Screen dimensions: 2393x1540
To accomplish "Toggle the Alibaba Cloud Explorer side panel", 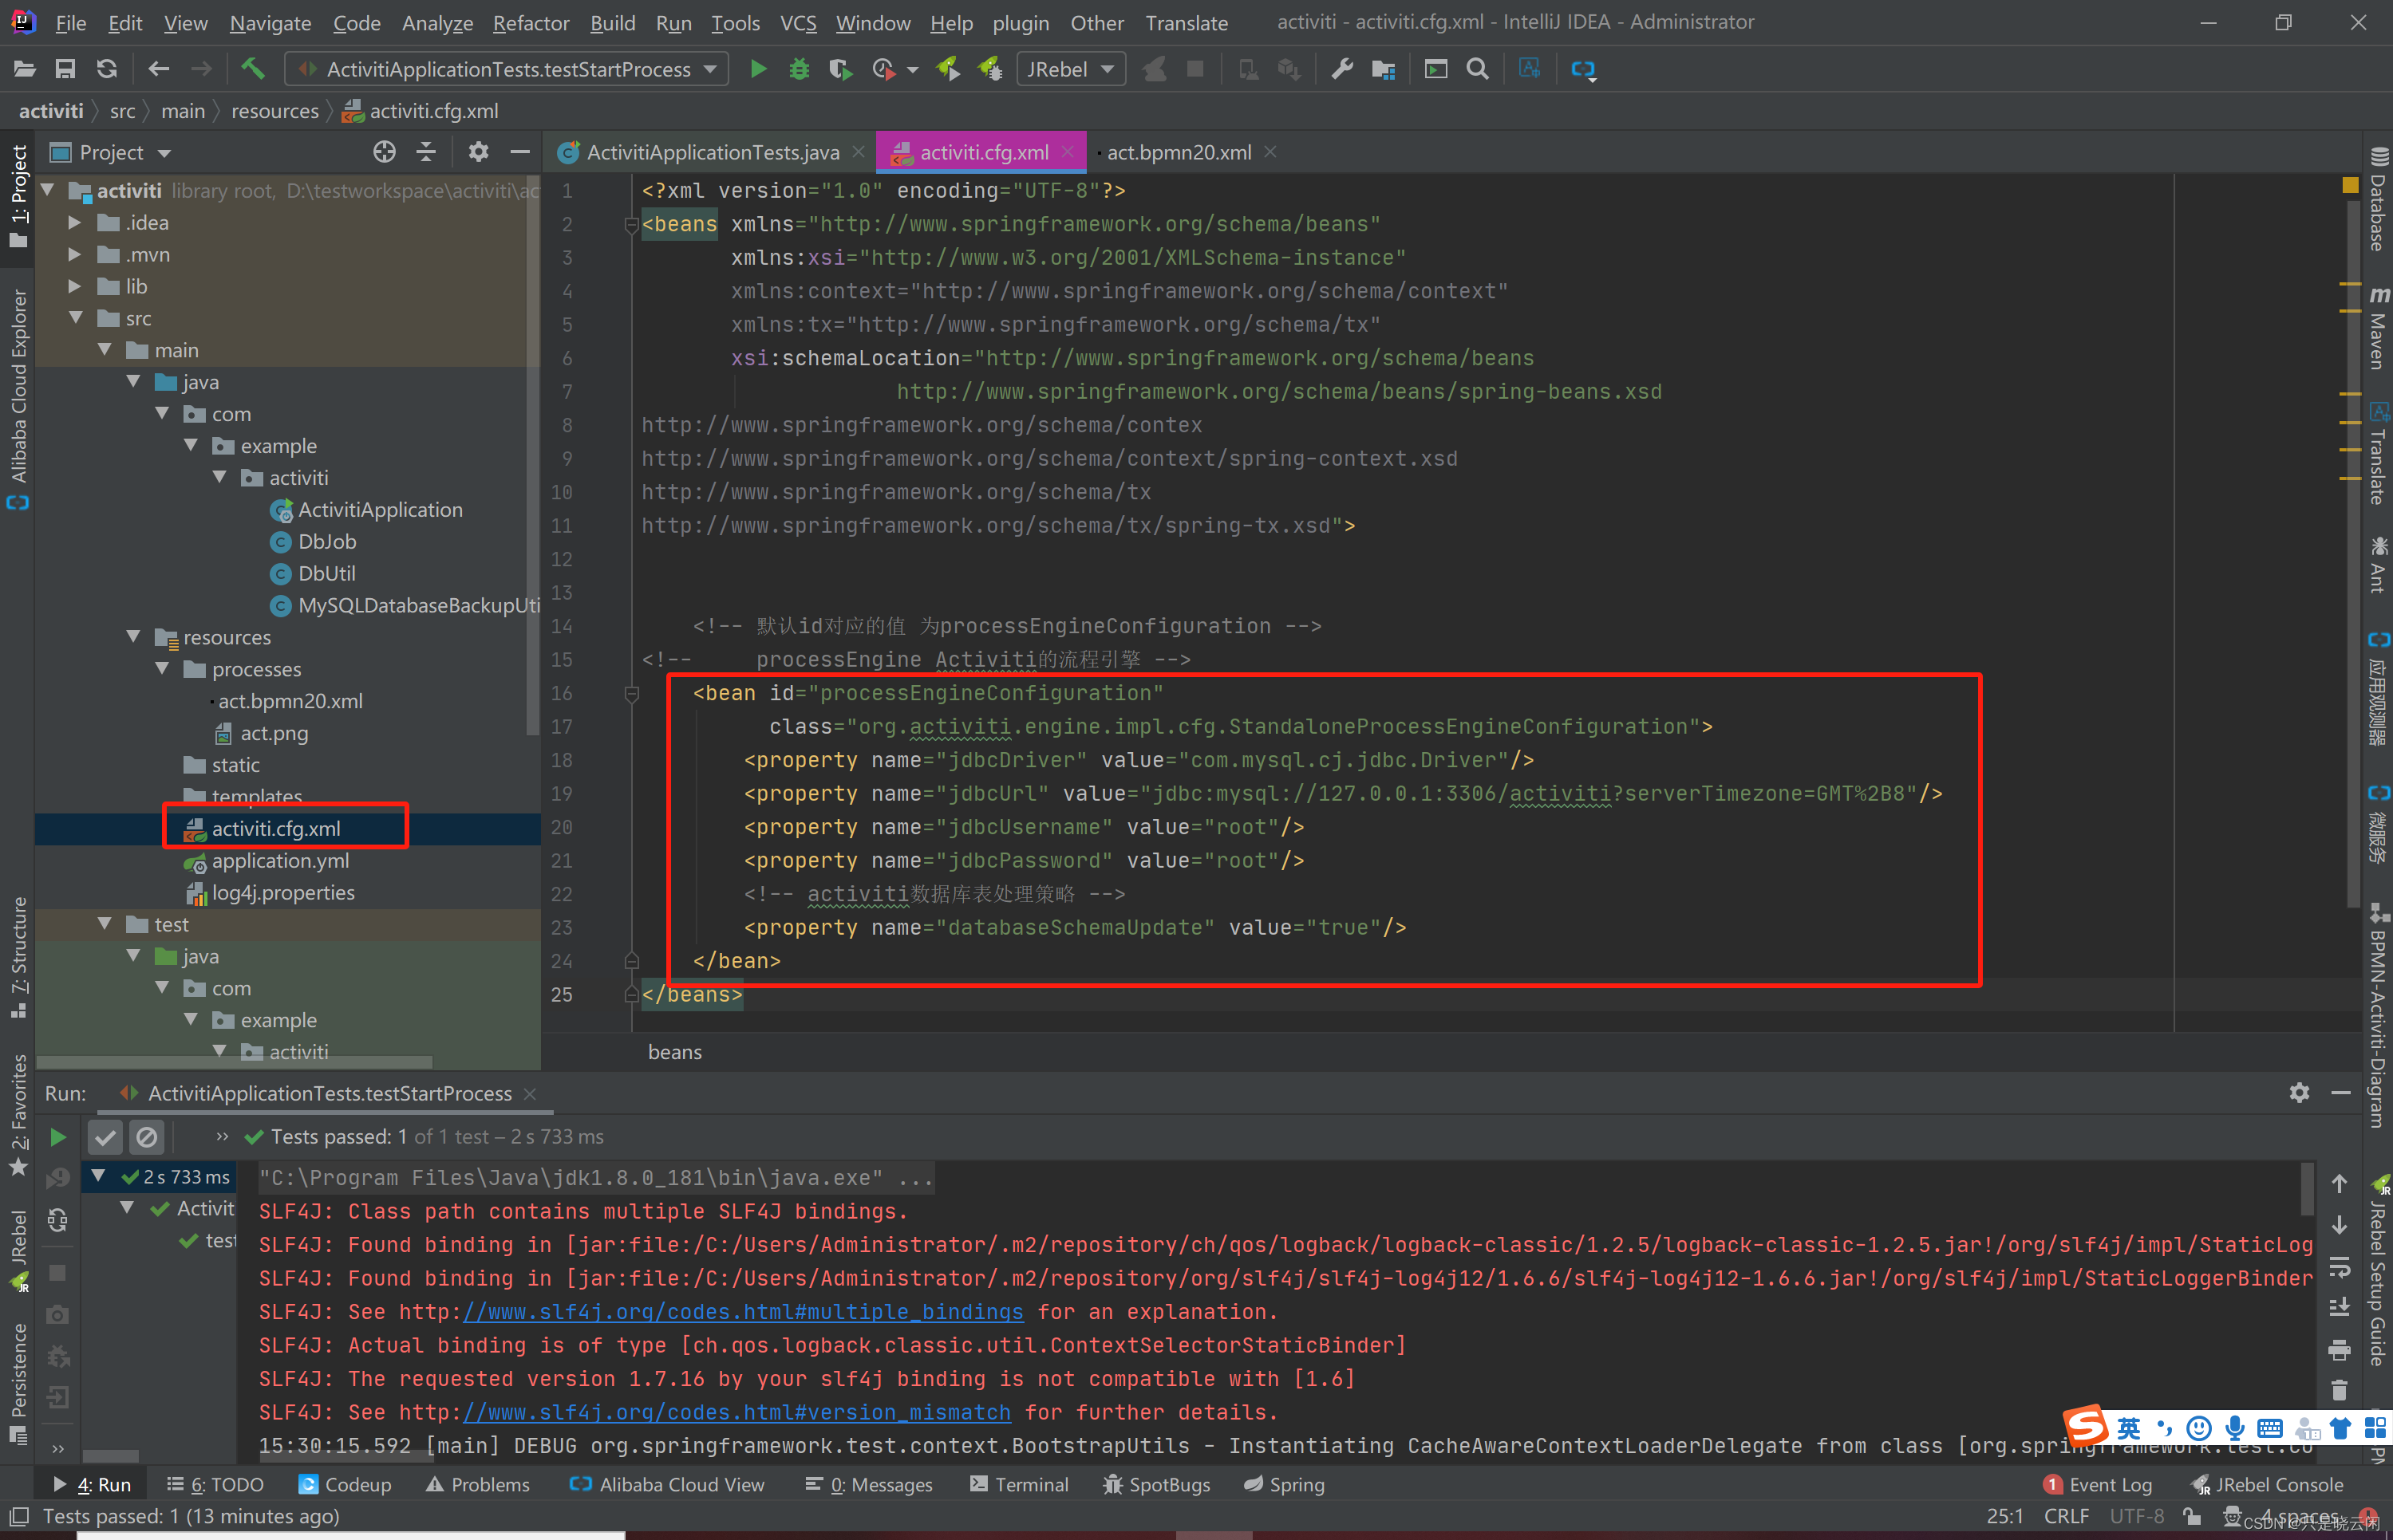I will pos(18,399).
